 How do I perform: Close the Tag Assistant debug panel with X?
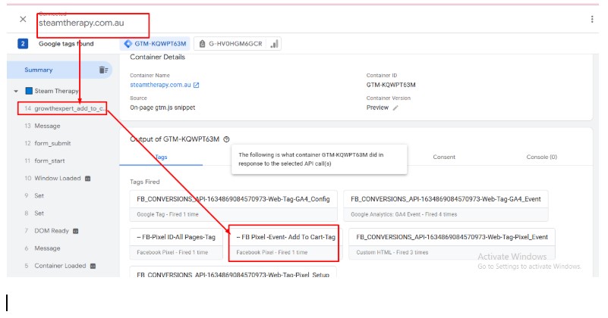point(23,20)
